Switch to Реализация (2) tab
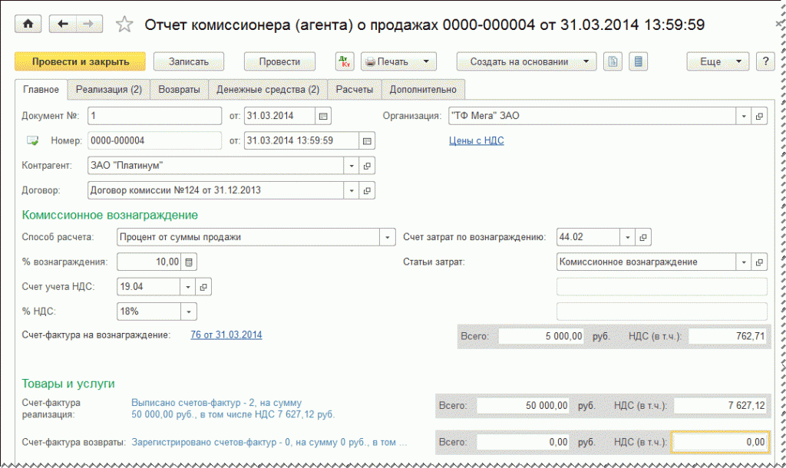 (109, 89)
